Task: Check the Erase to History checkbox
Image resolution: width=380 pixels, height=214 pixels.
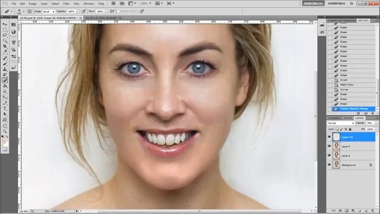Action: [119, 11]
